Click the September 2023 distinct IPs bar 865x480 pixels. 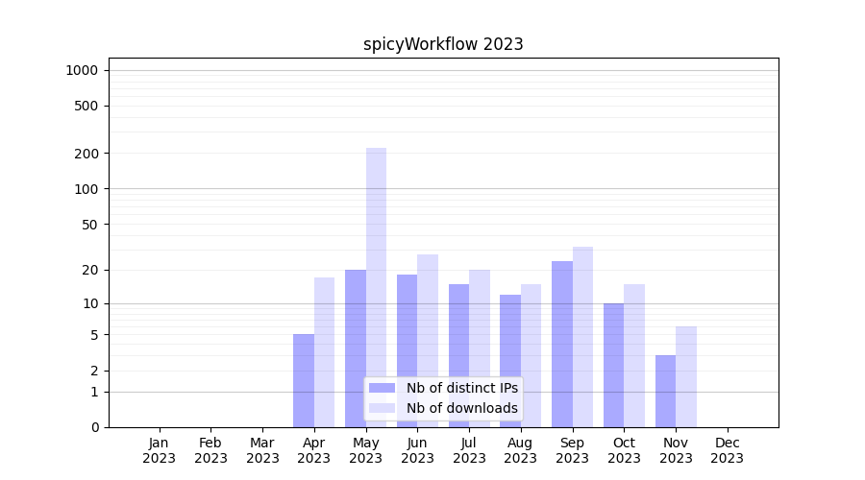point(562,344)
